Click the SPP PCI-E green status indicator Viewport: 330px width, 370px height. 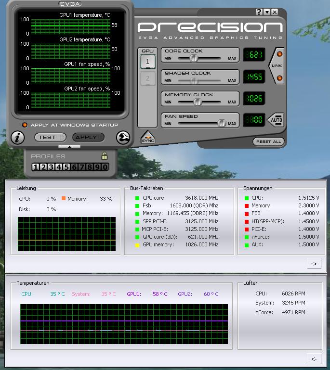pos(137,222)
